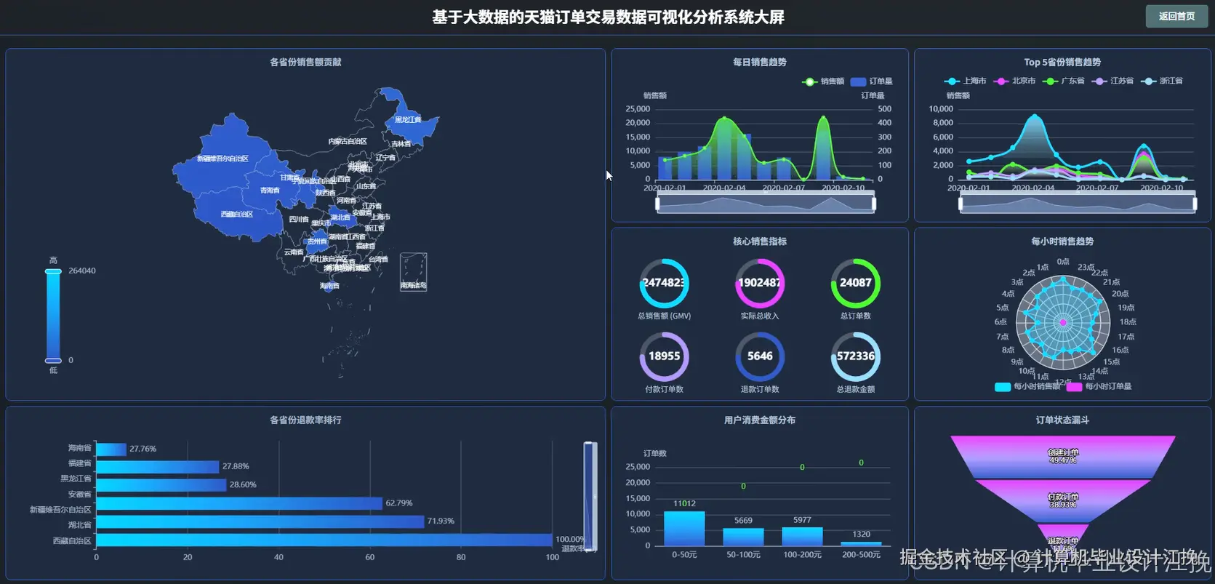Viewport: 1215px width, 584px height.
Task: Click the 黑龙江省 refund rate bar
Action: [x=161, y=485]
